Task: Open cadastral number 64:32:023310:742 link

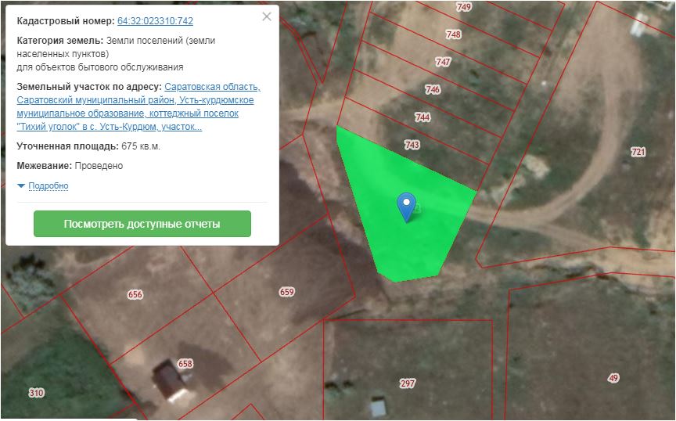Action: tap(155, 20)
